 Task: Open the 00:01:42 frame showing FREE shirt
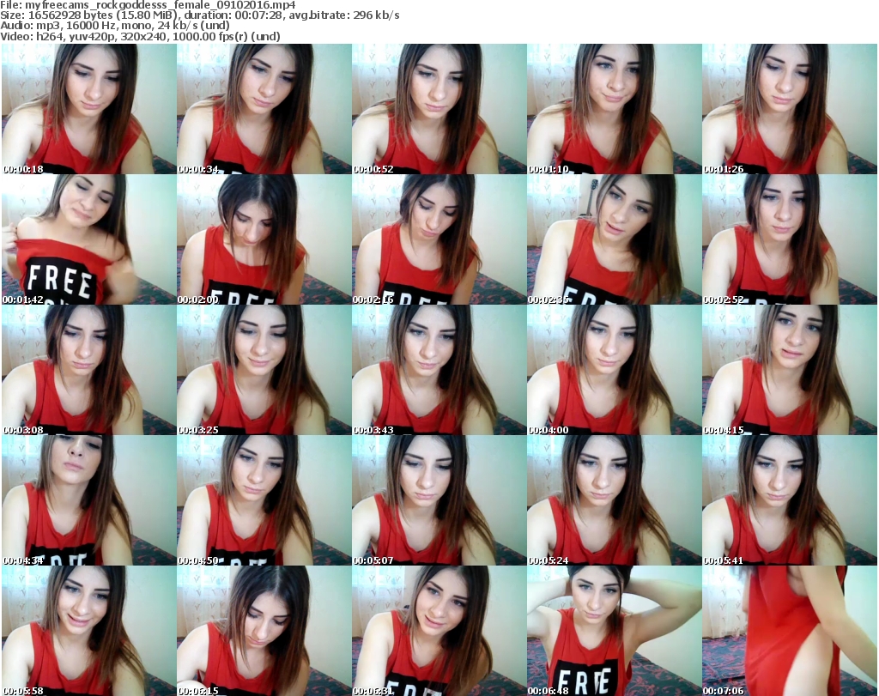coord(89,239)
